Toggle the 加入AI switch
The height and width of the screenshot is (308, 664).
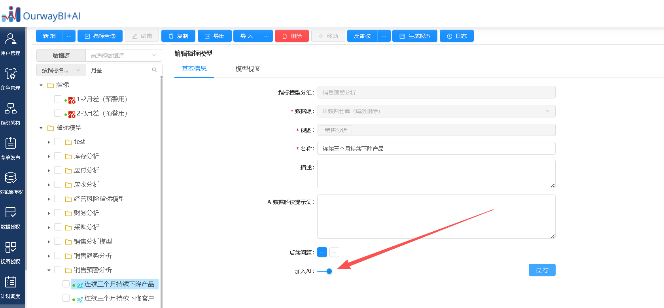tap(325, 271)
